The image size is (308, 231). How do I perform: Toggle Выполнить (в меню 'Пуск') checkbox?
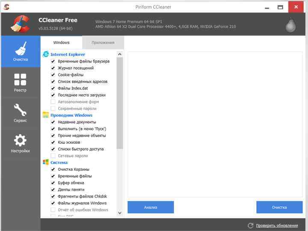coord(53,129)
